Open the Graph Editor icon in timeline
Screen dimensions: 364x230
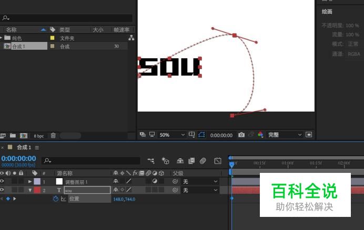(x=218, y=161)
